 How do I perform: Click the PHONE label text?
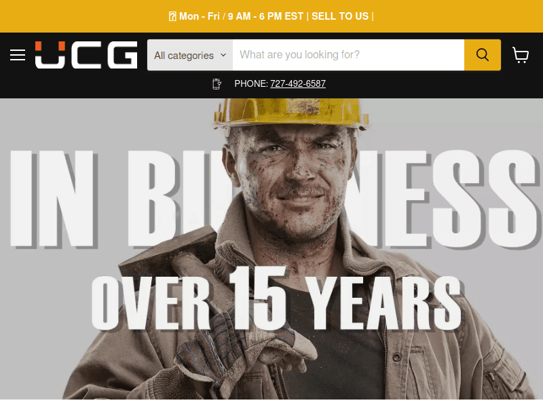coord(251,83)
